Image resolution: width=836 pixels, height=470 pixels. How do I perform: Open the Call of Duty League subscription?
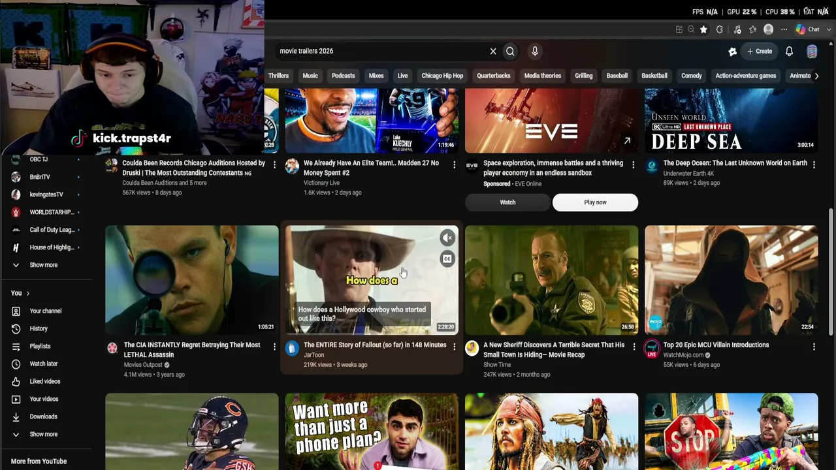pyautogui.click(x=52, y=230)
